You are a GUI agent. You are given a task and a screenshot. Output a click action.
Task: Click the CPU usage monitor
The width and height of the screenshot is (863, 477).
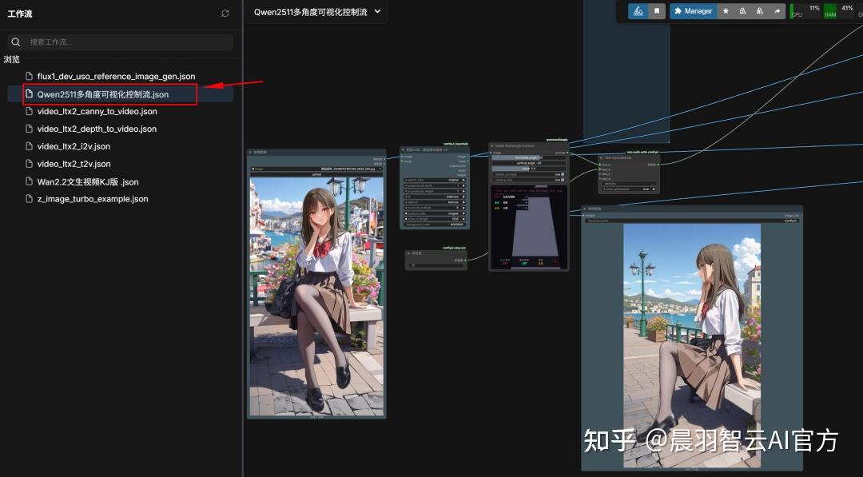pos(805,11)
